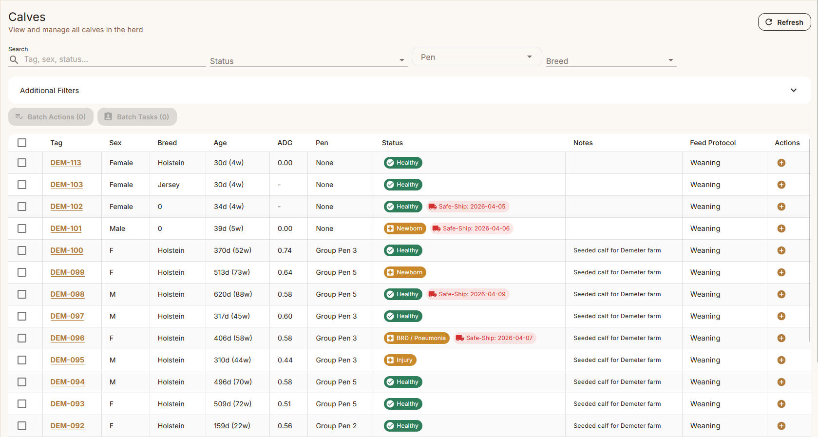Screen dimensions: 818x437
Task: Click the Safe-Ship truck badge on DEM-102
Action: (468, 207)
